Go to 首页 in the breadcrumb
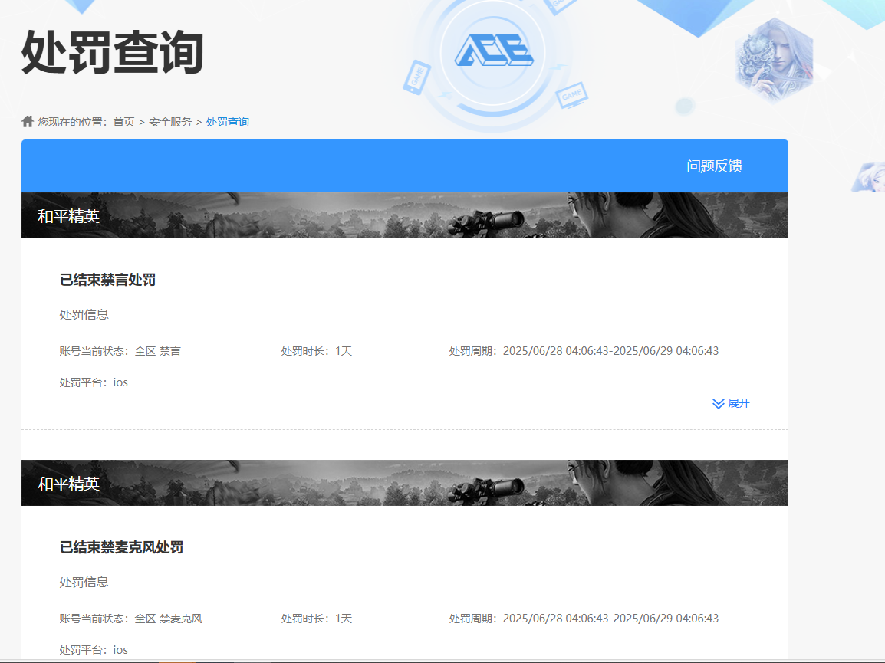Screen dimensions: 885x663 [123, 122]
